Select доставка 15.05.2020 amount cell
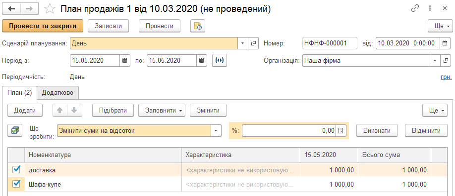The image size is (455, 196). pyautogui.click(x=329, y=170)
